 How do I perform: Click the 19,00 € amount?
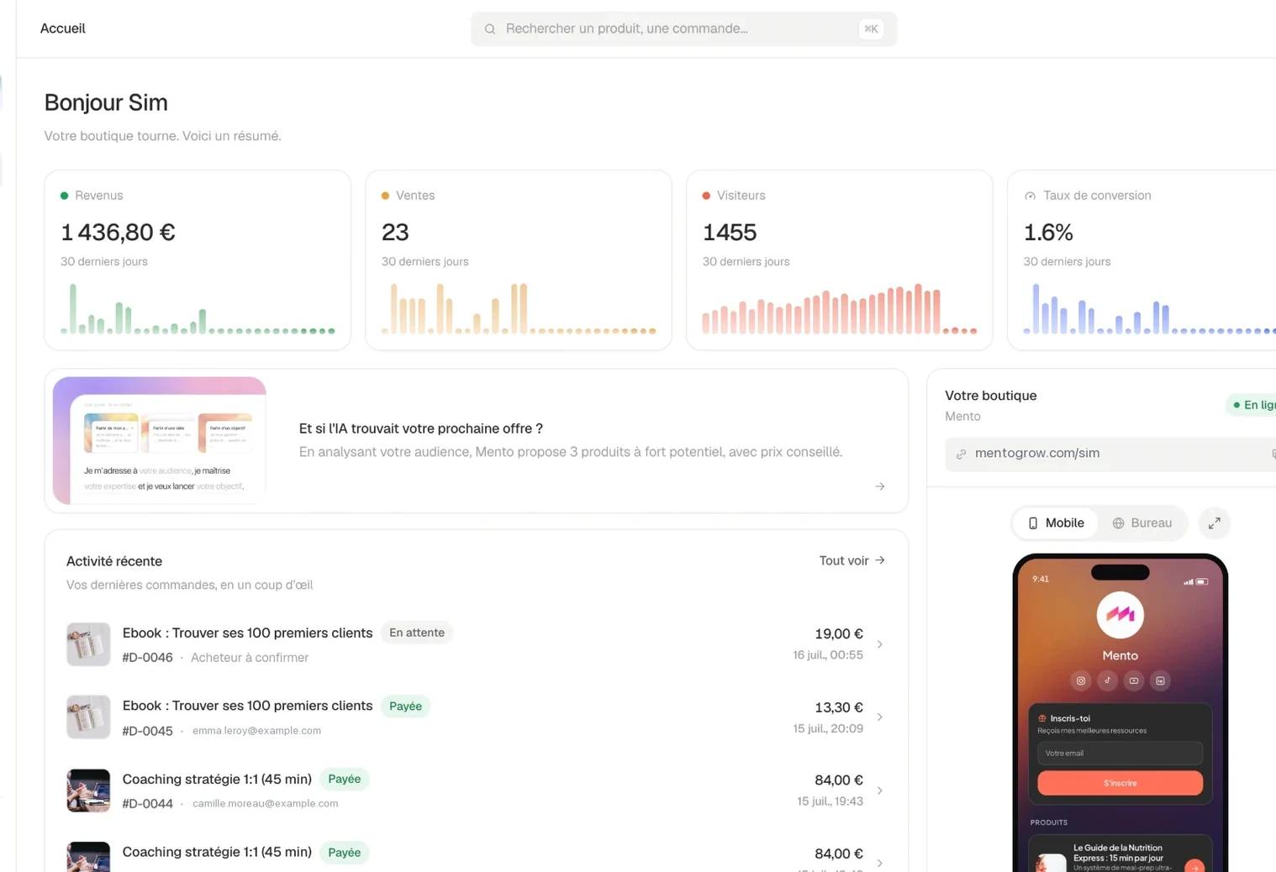pyautogui.click(x=839, y=634)
